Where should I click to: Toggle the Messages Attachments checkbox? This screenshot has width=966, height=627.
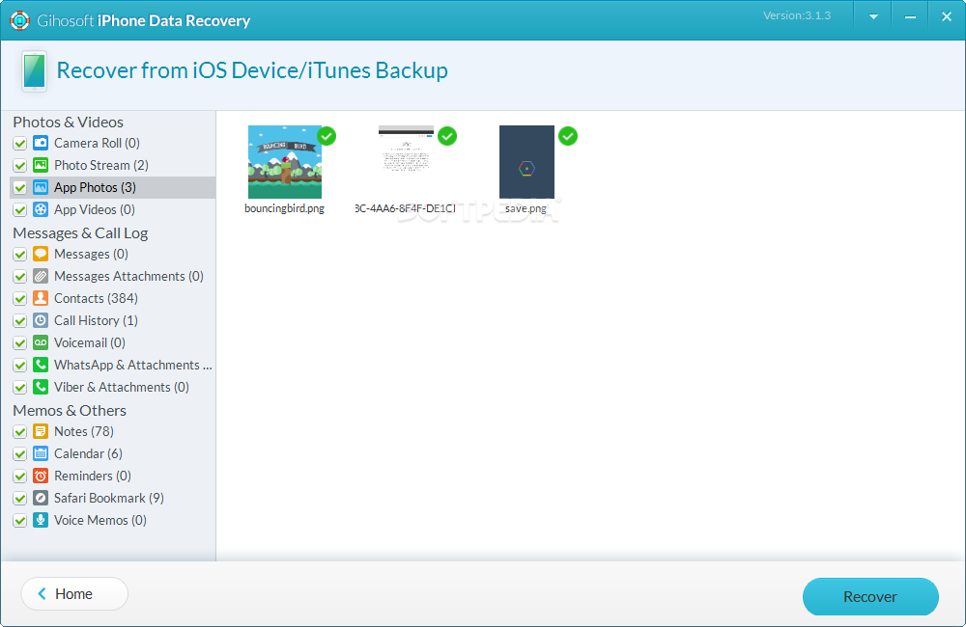(19, 276)
